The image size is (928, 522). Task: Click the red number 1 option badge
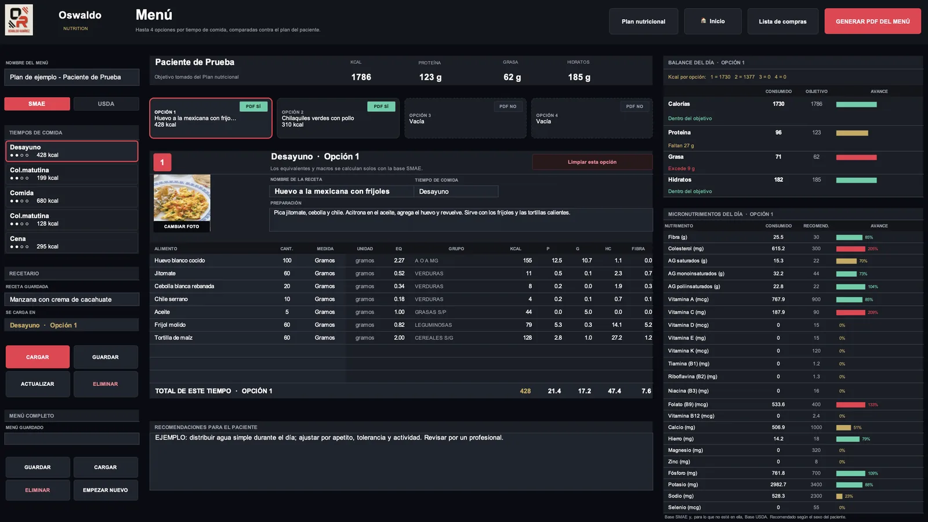click(x=162, y=162)
